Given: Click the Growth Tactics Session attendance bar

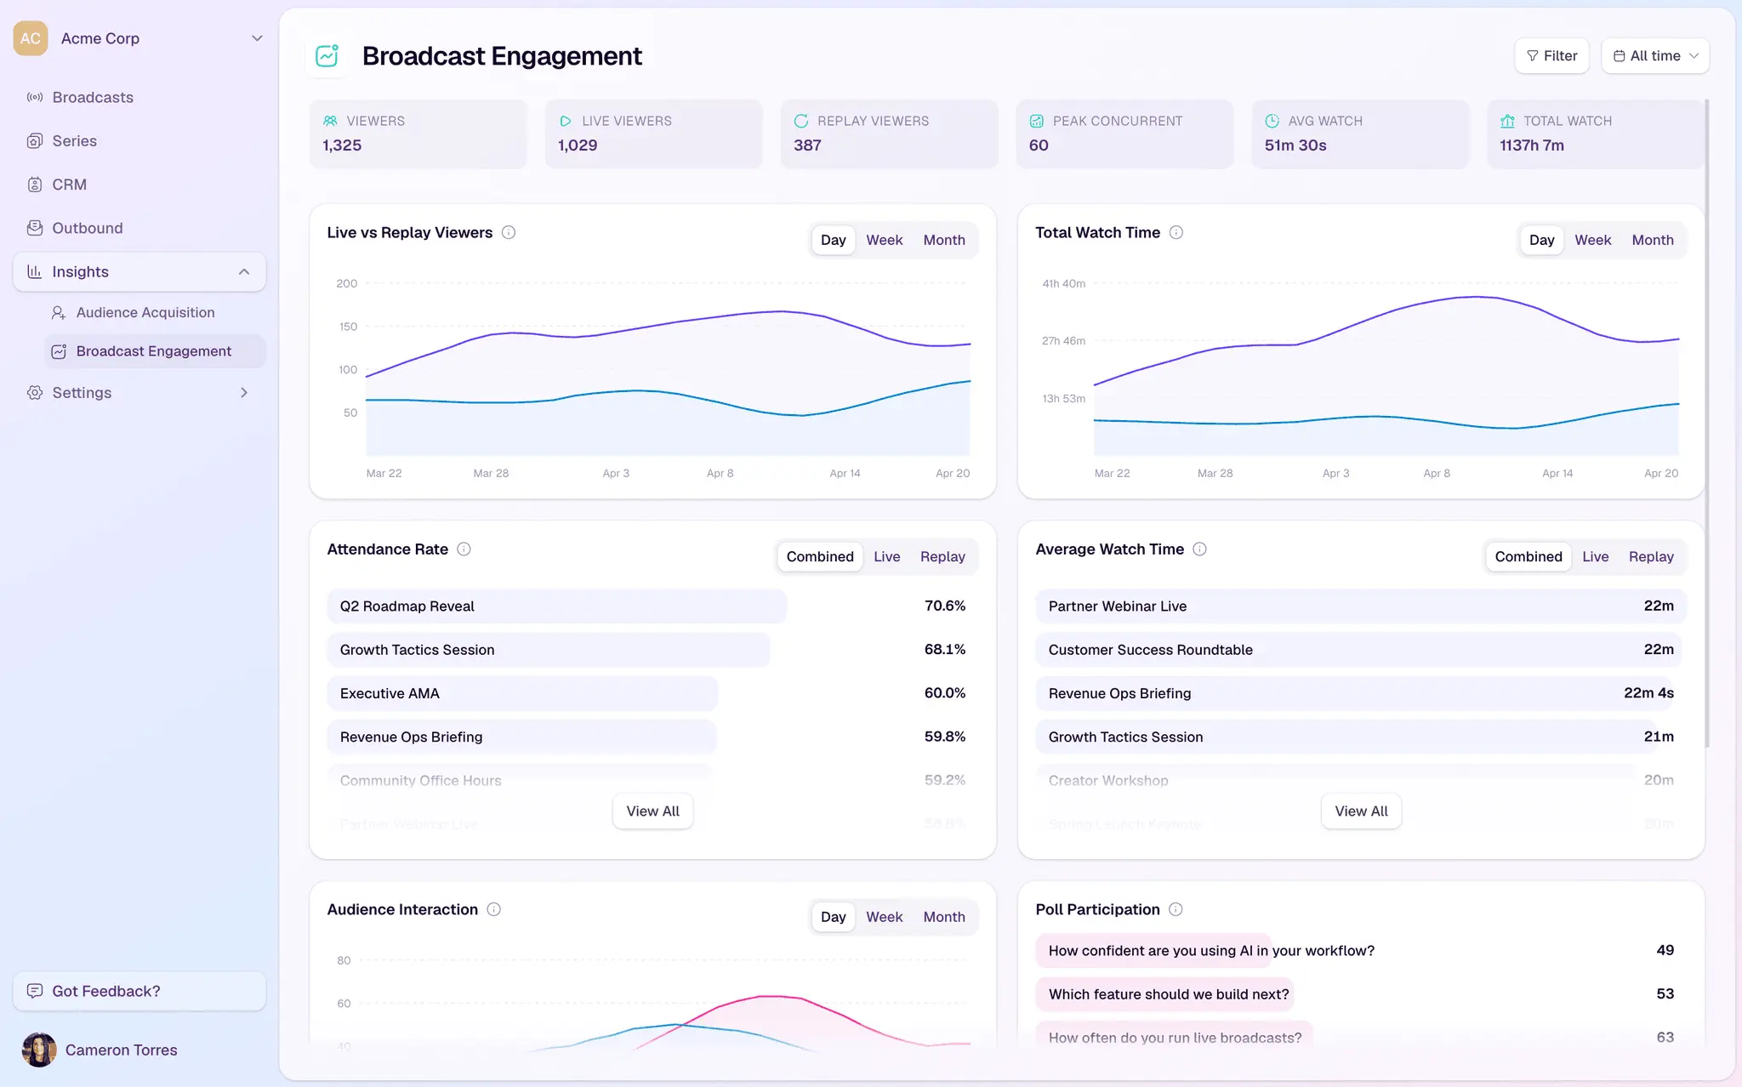Looking at the screenshot, I should (549, 650).
